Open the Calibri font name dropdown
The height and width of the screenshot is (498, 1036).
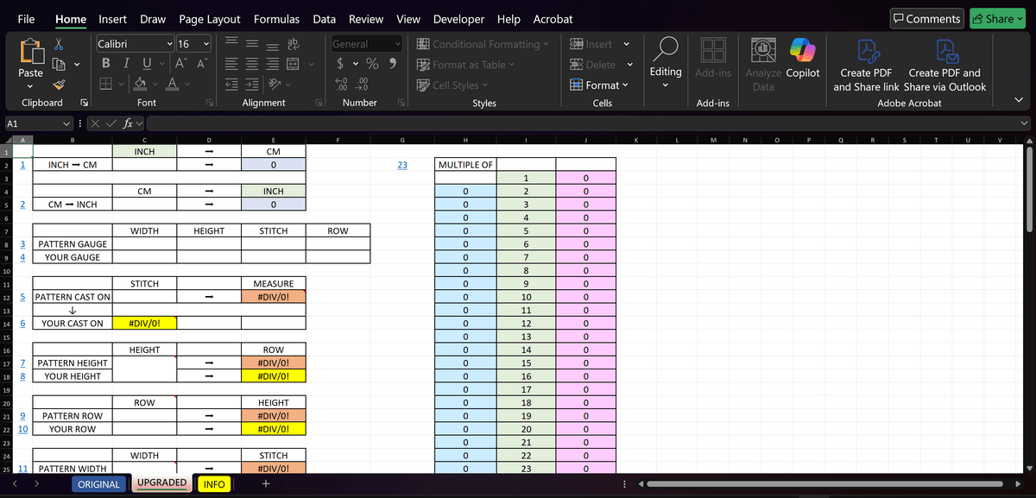(x=169, y=44)
